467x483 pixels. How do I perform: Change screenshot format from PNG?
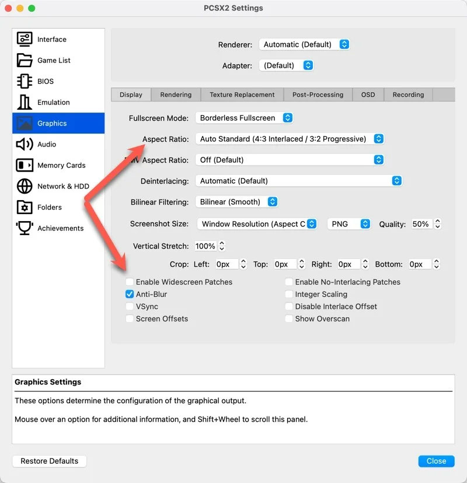(348, 224)
